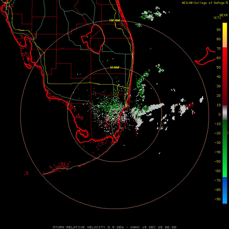Click the 0 value on the velocity scale
Screen dimensions: 229x229
click(220, 114)
